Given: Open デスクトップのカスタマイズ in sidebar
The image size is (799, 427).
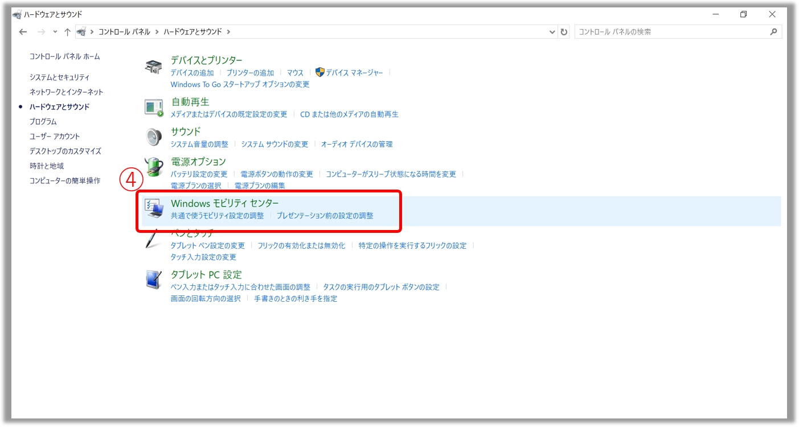Looking at the screenshot, I should click(65, 151).
